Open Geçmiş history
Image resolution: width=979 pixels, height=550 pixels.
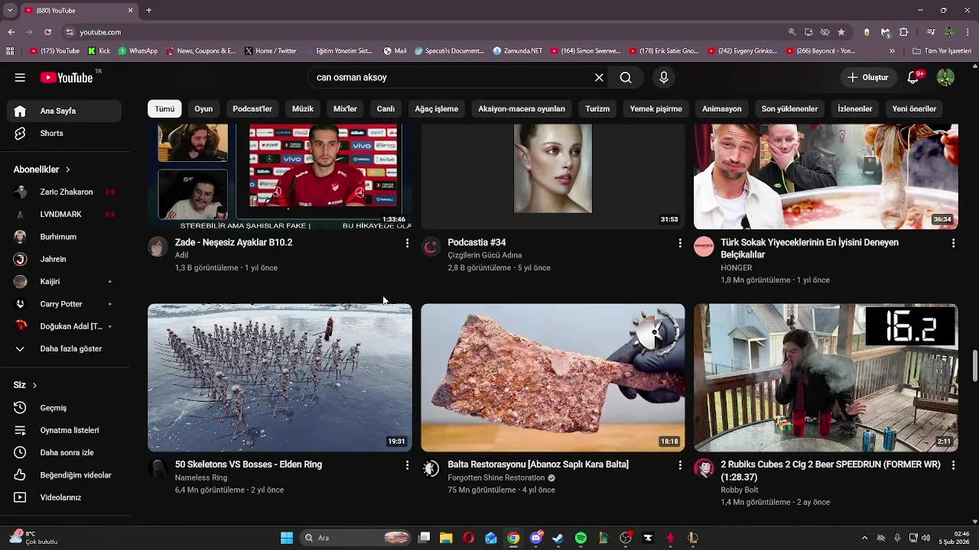pos(65,408)
